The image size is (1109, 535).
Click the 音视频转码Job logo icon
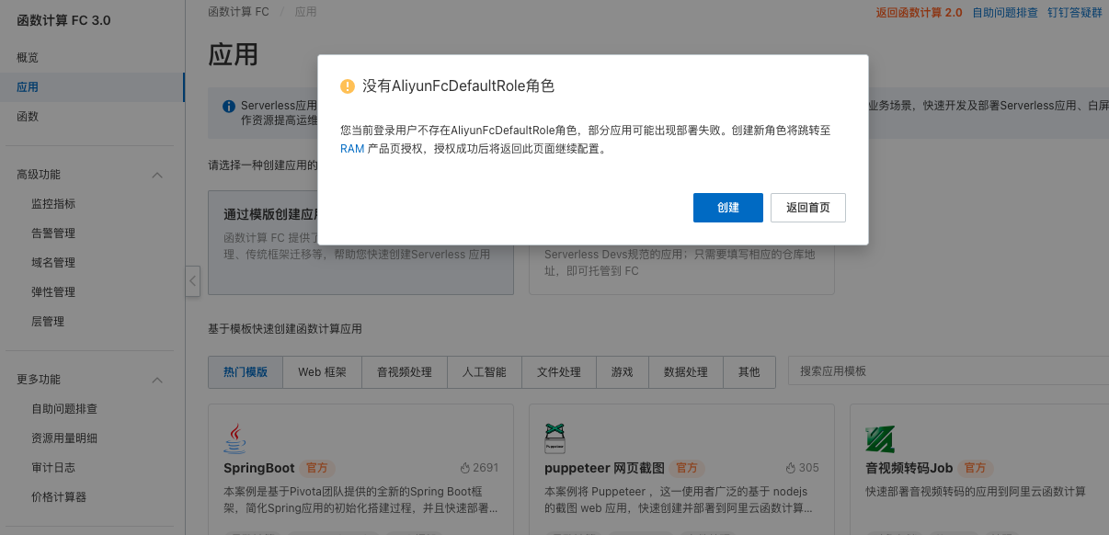click(880, 439)
